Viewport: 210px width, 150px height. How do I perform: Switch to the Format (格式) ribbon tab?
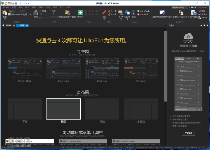pos(27,8)
